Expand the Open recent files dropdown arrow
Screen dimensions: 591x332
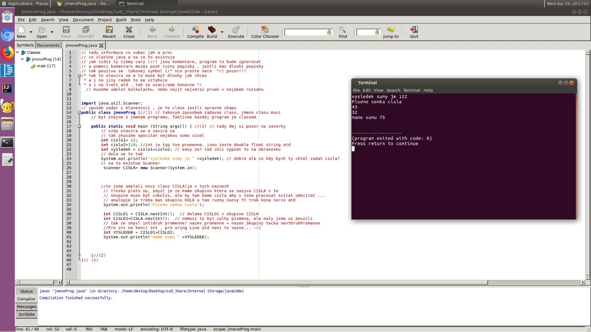tap(52, 32)
